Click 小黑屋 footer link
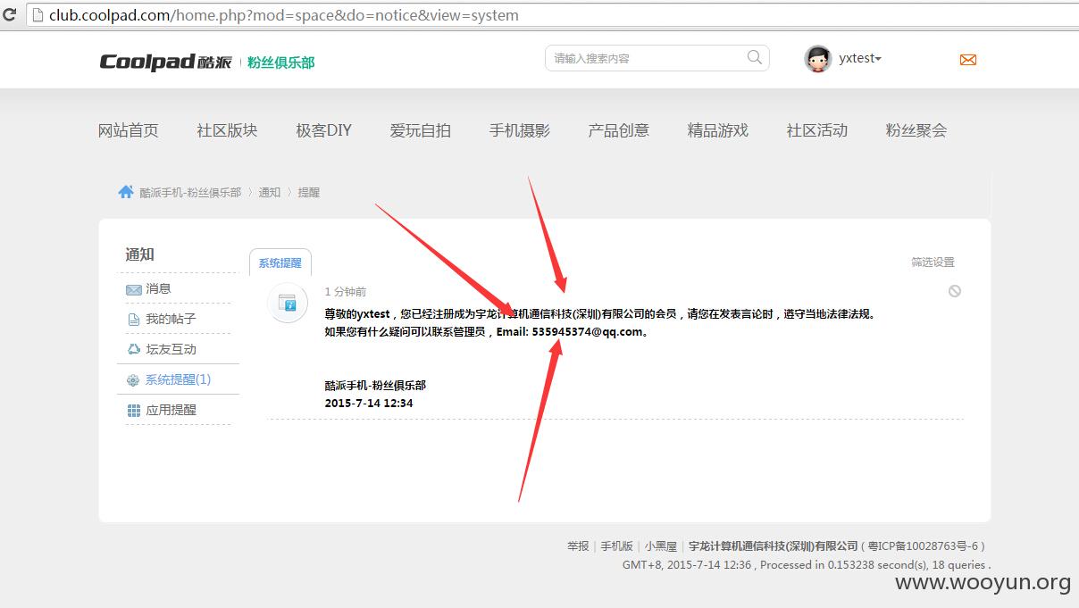The width and height of the screenshot is (1079, 608). [x=661, y=546]
